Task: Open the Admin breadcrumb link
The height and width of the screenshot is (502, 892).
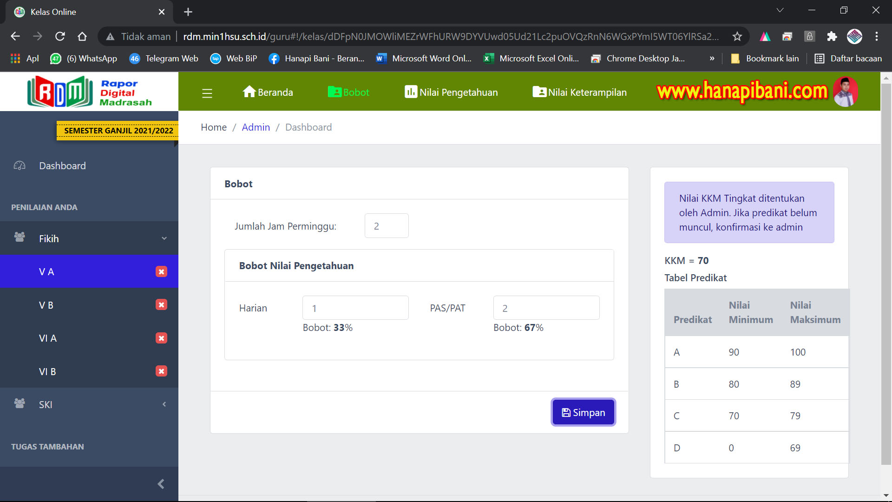Action: coord(256,127)
